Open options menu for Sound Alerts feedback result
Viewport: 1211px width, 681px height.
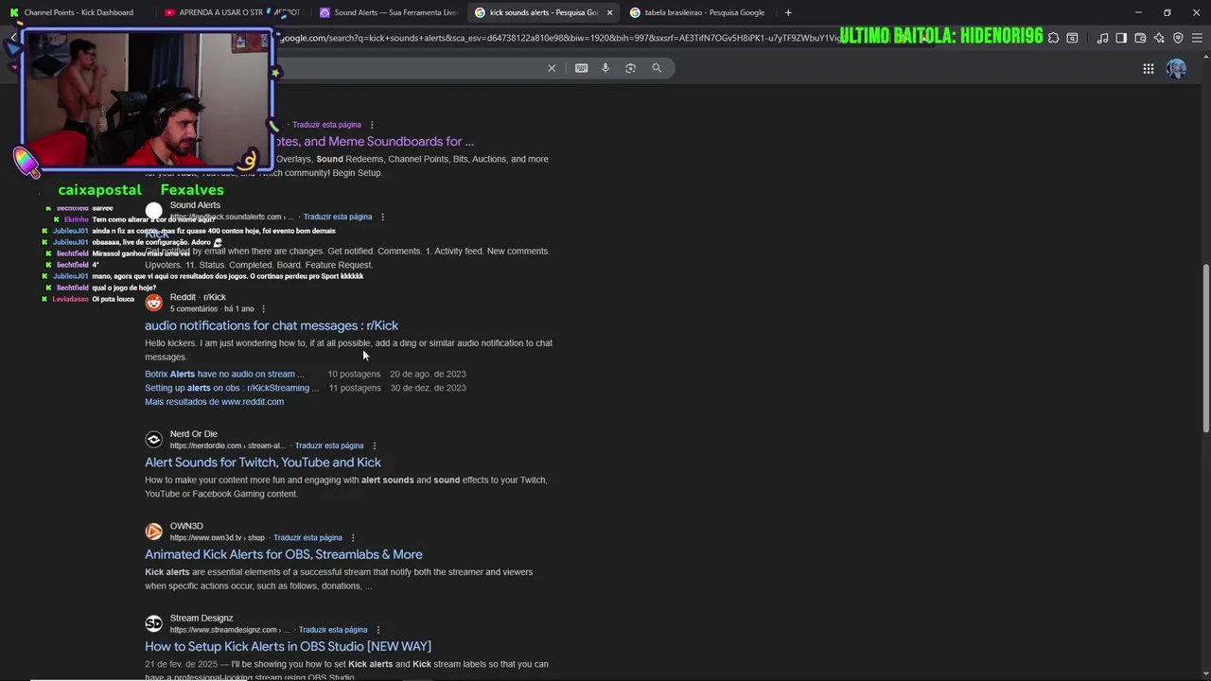click(382, 217)
